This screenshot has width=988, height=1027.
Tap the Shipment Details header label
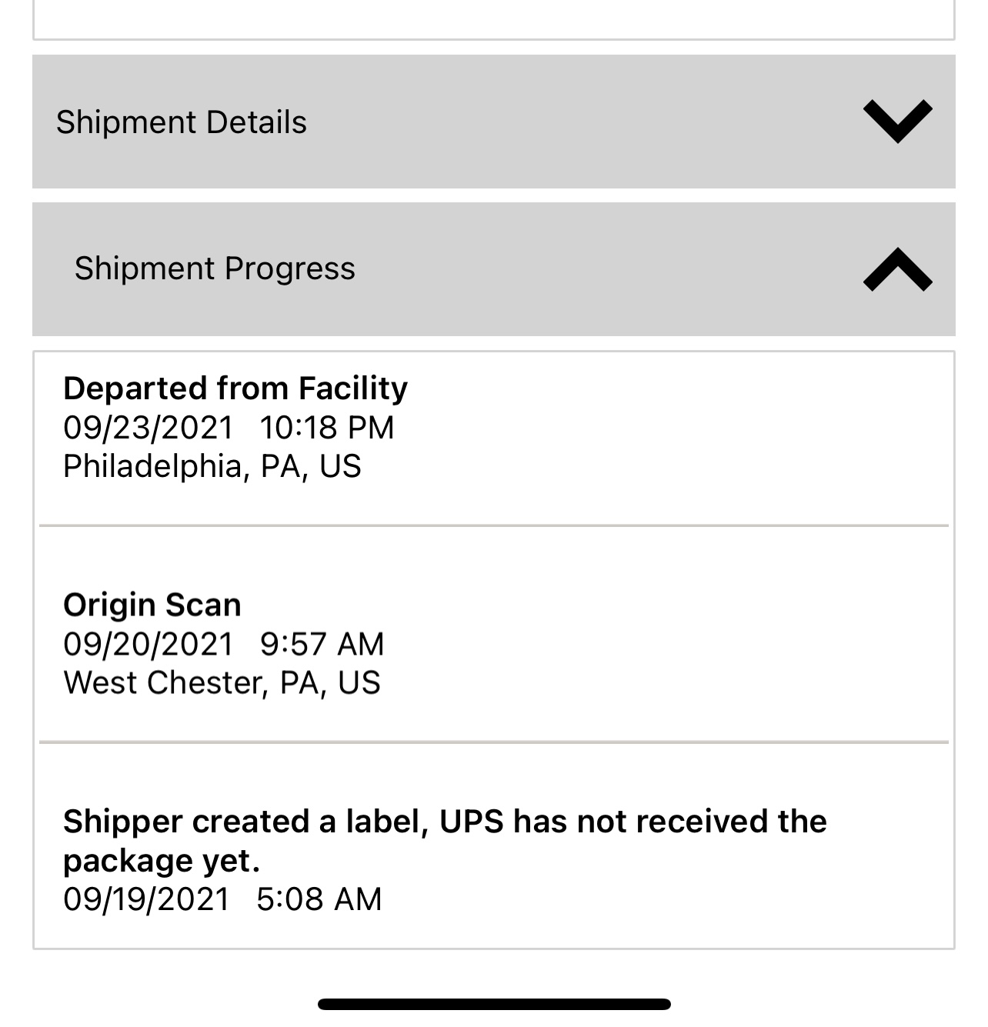[x=182, y=122]
